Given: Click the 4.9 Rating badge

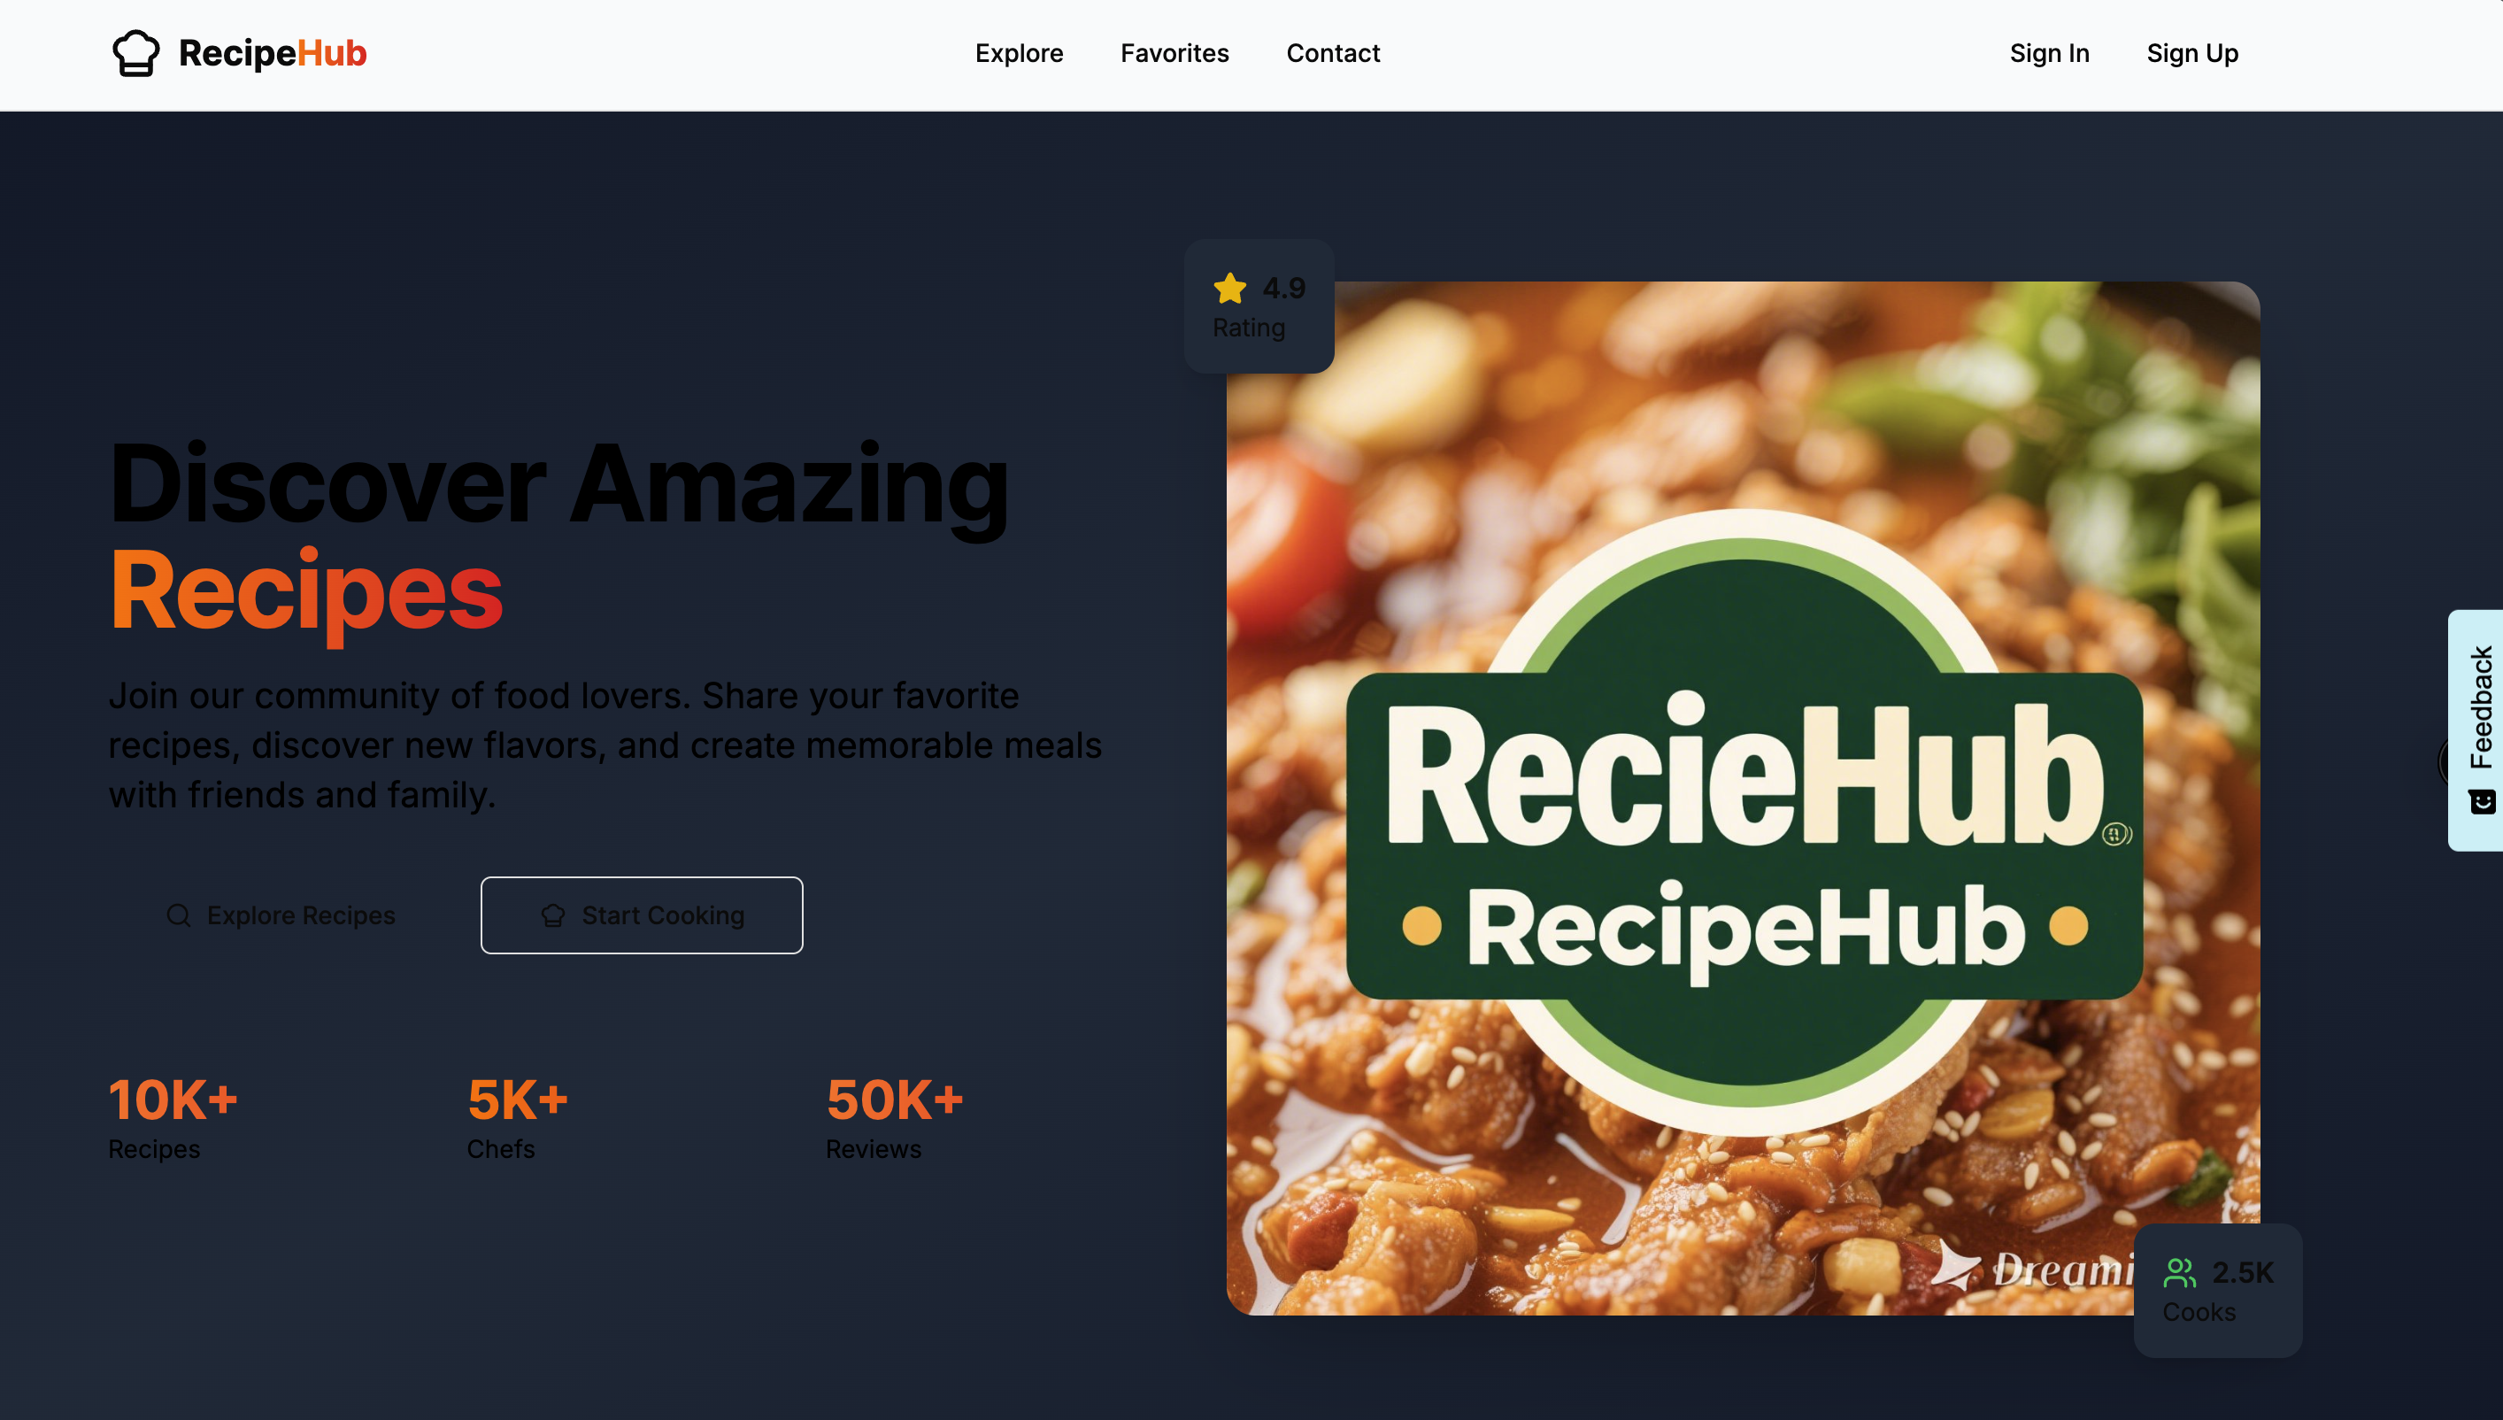Looking at the screenshot, I should coord(1259,306).
